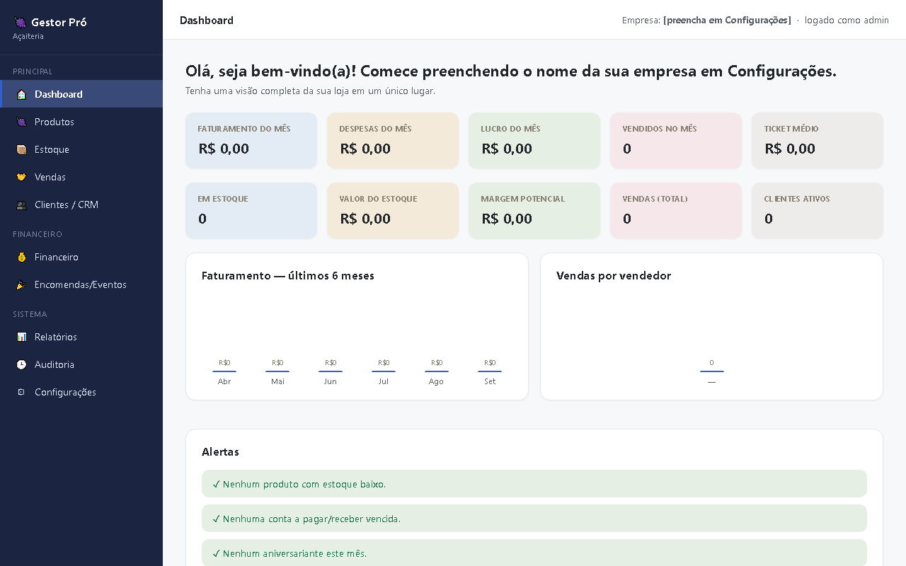Click the Clientes Ativos card

tap(818, 210)
